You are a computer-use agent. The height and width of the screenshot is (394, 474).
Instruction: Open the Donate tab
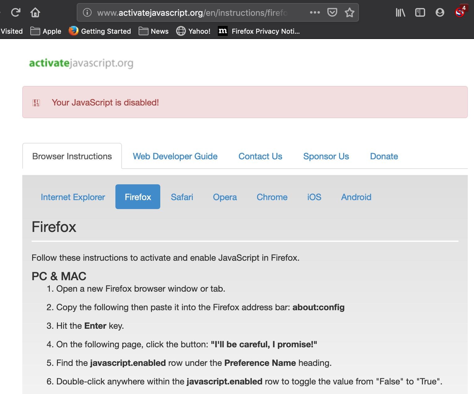[x=384, y=156]
